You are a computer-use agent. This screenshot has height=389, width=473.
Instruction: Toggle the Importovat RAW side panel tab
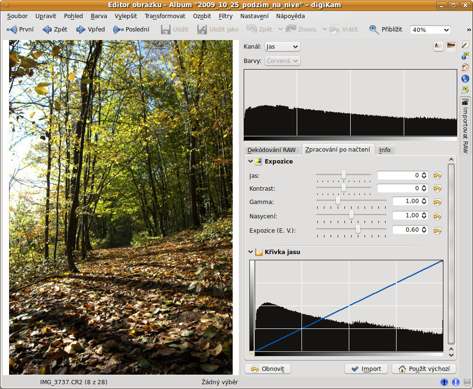[465, 125]
